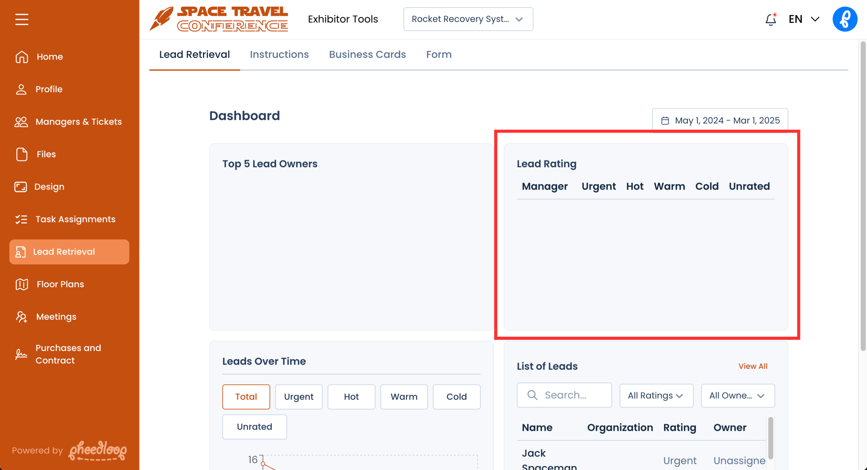Expand the EN language selector
Viewport: 867px width, 470px height.
[804, 19]
